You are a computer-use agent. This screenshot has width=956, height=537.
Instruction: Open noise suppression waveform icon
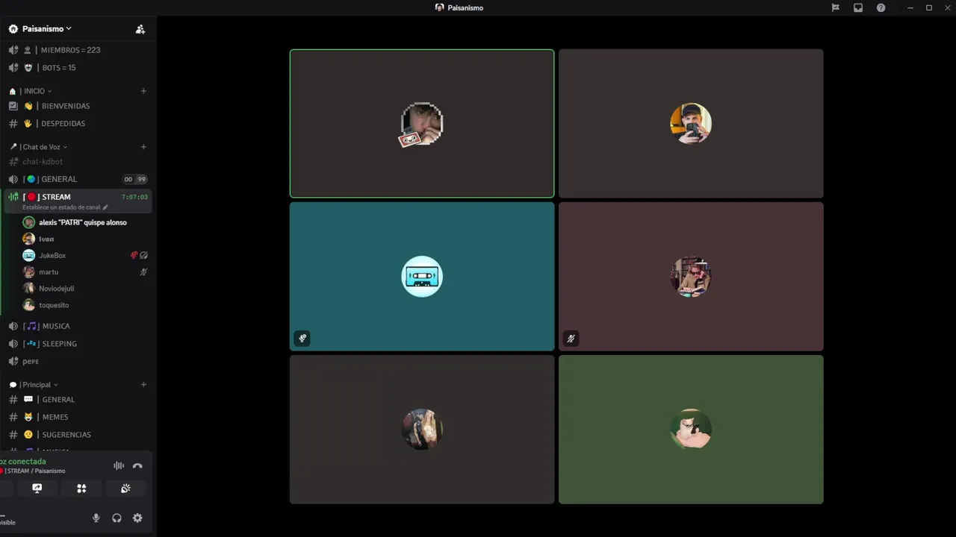119,465
